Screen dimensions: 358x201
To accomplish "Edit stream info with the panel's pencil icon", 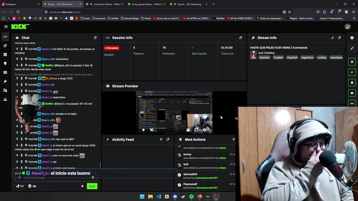I will pos(333,38).
